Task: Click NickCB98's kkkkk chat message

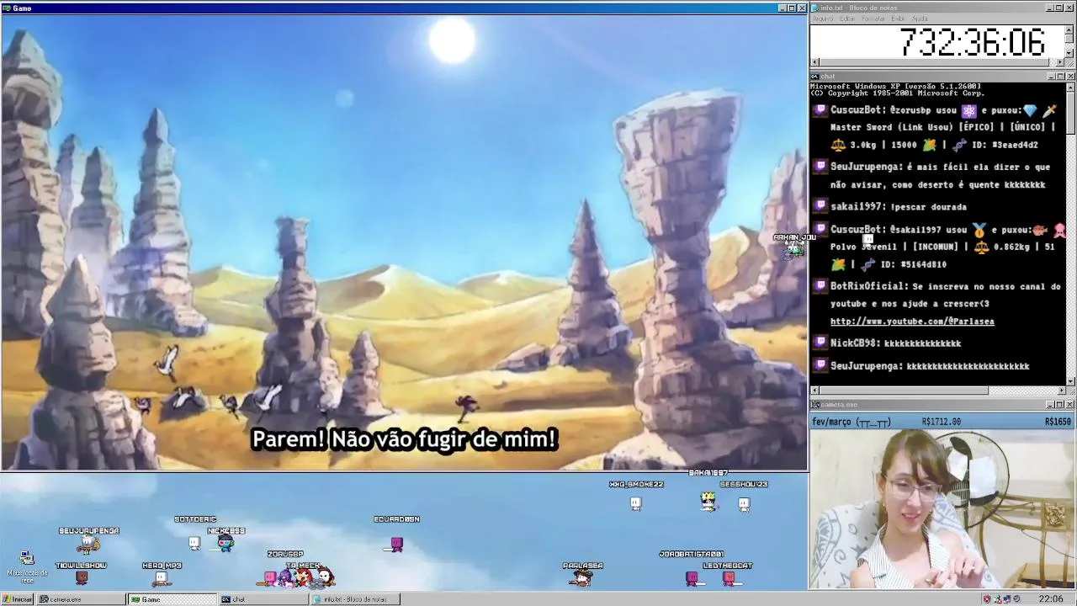Action: (x=922, y=343)
